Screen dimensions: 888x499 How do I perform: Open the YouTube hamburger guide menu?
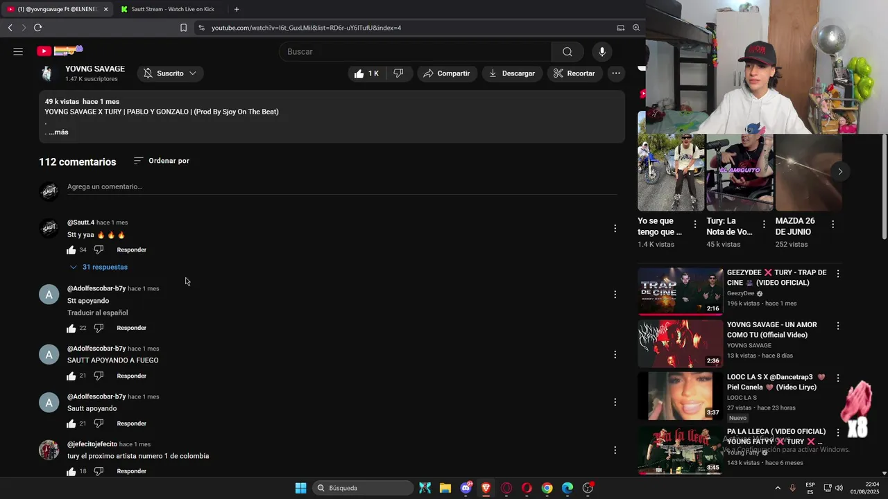pos(18,51)
